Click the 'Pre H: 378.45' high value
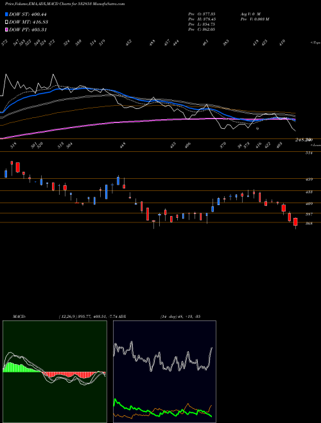 (202, 19)
